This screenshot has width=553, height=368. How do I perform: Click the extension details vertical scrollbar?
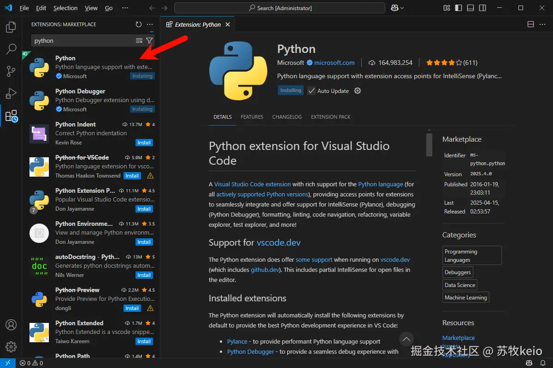429,145
